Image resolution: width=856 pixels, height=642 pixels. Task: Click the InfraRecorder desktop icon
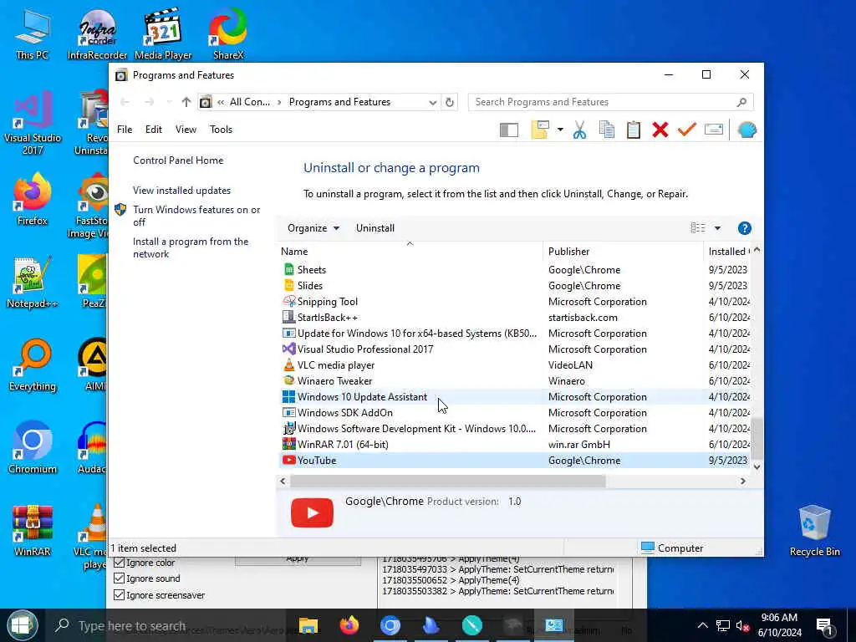click(97, 34)
